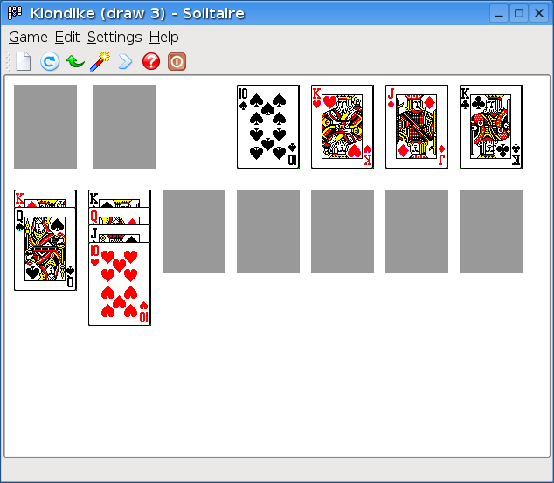The width and height of the screenshot is (554, 483).
Task: Click the red power quit icon
Action: tap(177, 61)
